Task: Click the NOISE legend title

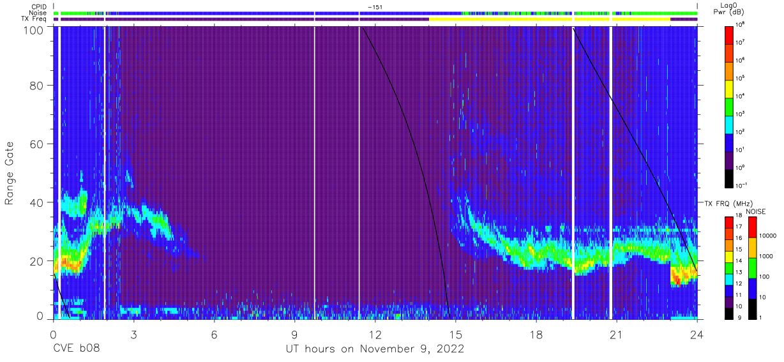Action: (x=755, y=211)
